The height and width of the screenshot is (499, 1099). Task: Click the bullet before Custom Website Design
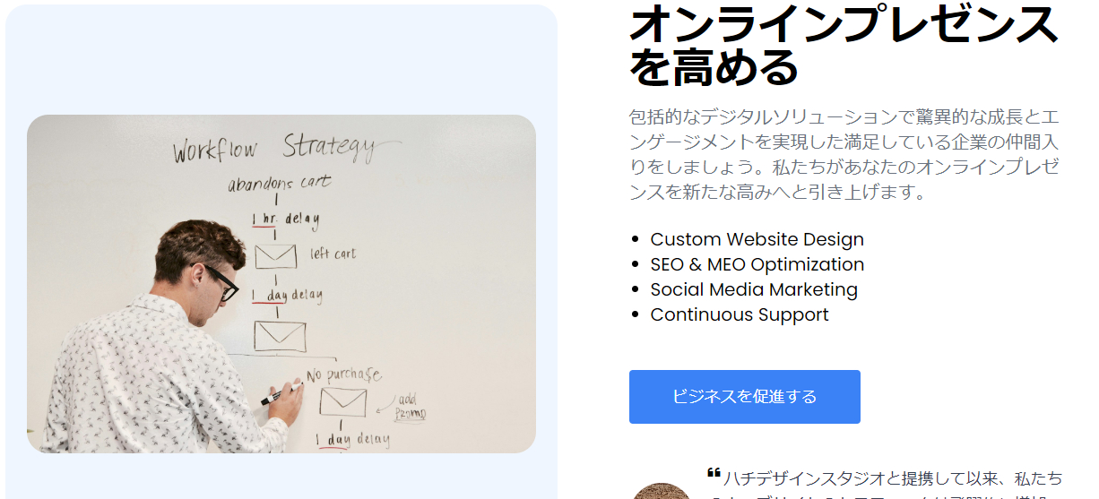click(636, 240)
